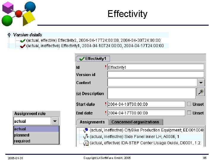Click the 'Effectivity' slide title
This screenshot has width=214, height=161.
[x=128, y=14]
